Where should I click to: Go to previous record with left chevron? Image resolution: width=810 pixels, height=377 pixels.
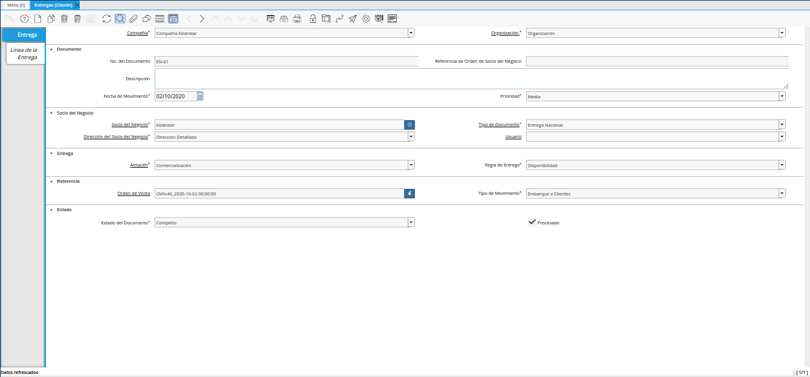coord(188,19)
